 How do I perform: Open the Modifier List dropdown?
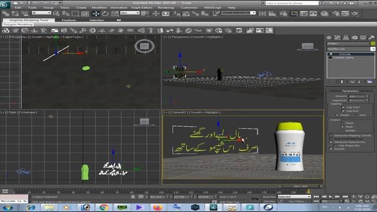click(x=373, y=49)
